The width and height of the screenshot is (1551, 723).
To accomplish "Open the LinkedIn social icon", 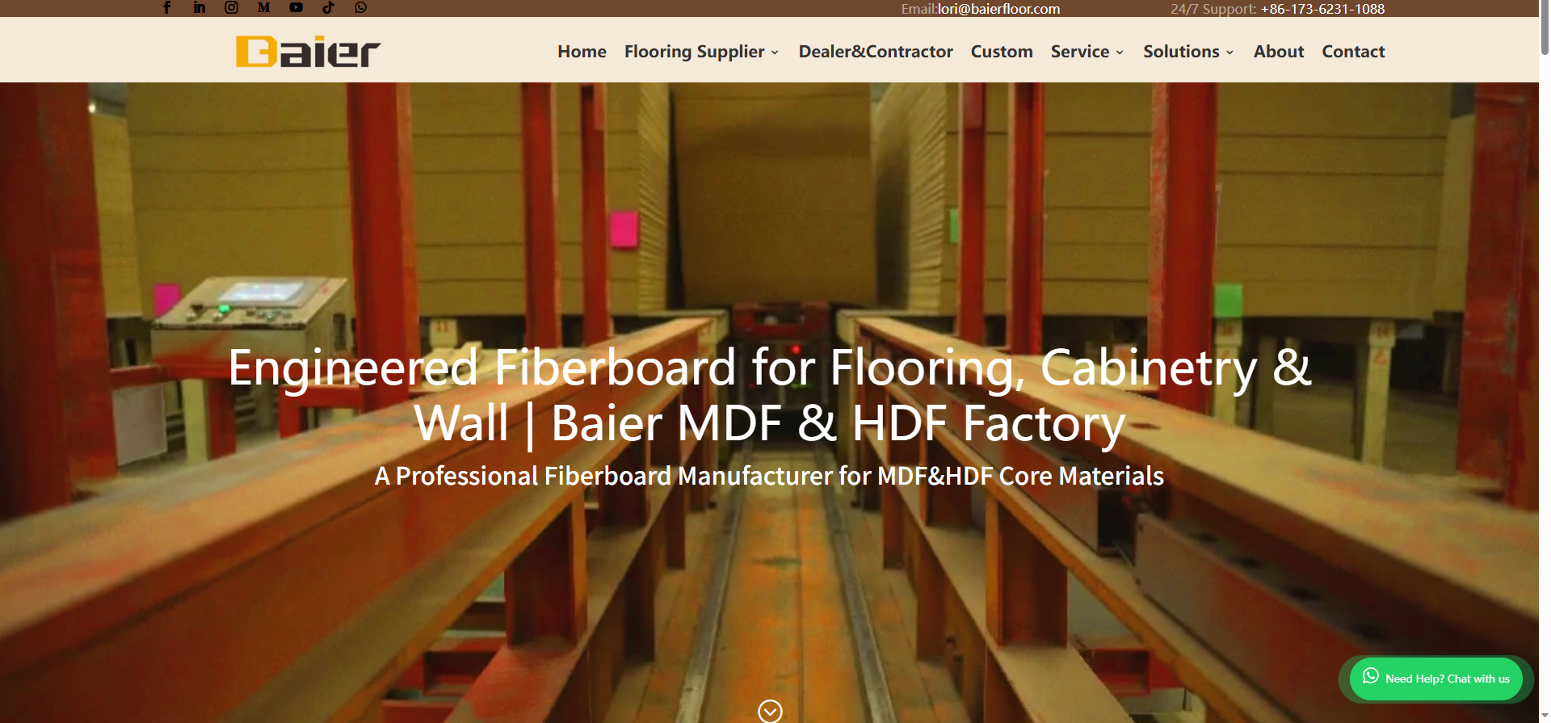I will (200, 7).
